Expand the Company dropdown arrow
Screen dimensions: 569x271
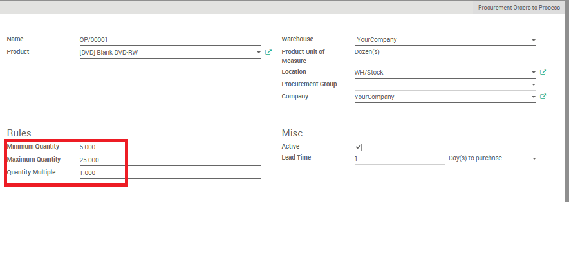[x=533, y=97]
